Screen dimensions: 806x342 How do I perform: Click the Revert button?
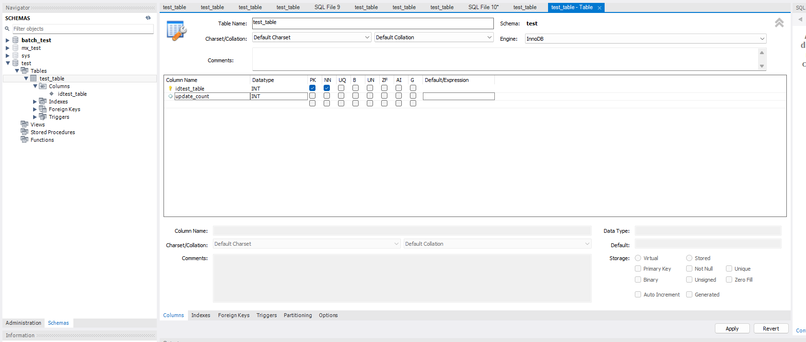pos(771,329)
